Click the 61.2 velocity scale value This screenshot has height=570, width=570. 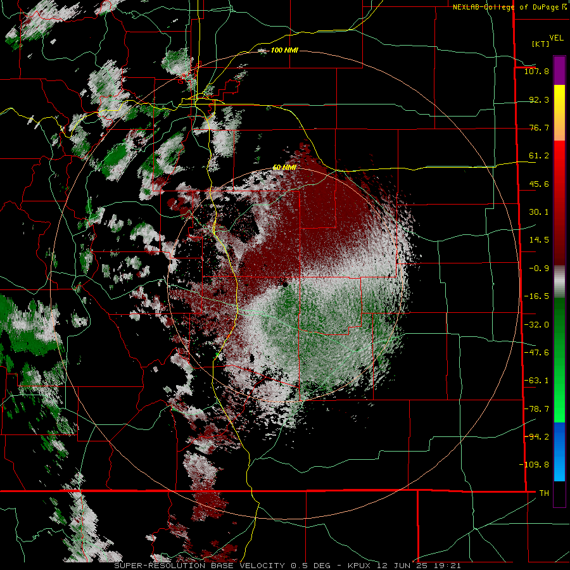click(539, 156)
